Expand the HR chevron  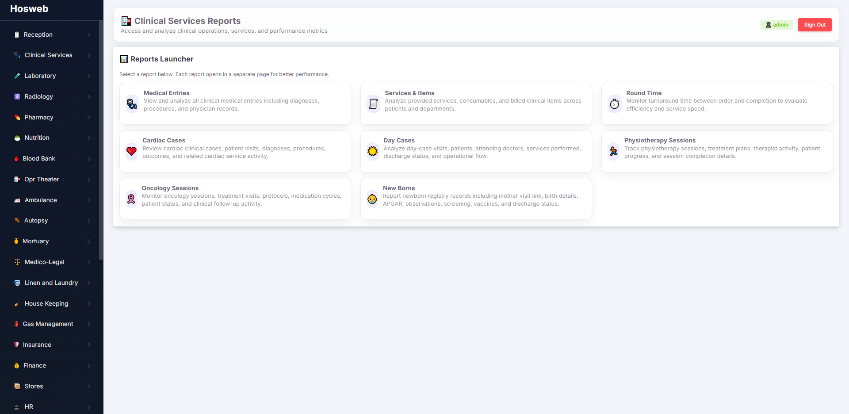click(x=89, y=407)
